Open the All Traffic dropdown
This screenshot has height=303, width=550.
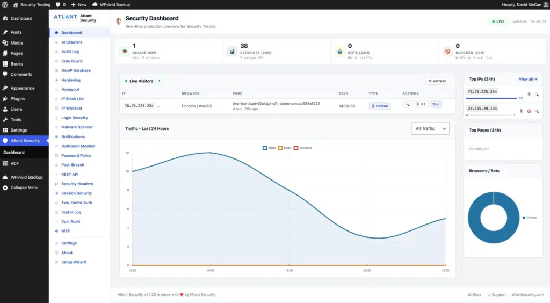(x=430, y=129)
